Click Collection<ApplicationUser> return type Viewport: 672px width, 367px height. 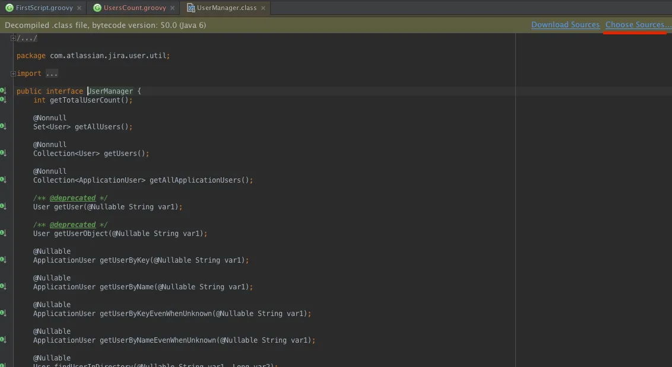pyautogui.click(x=89, y=180)
